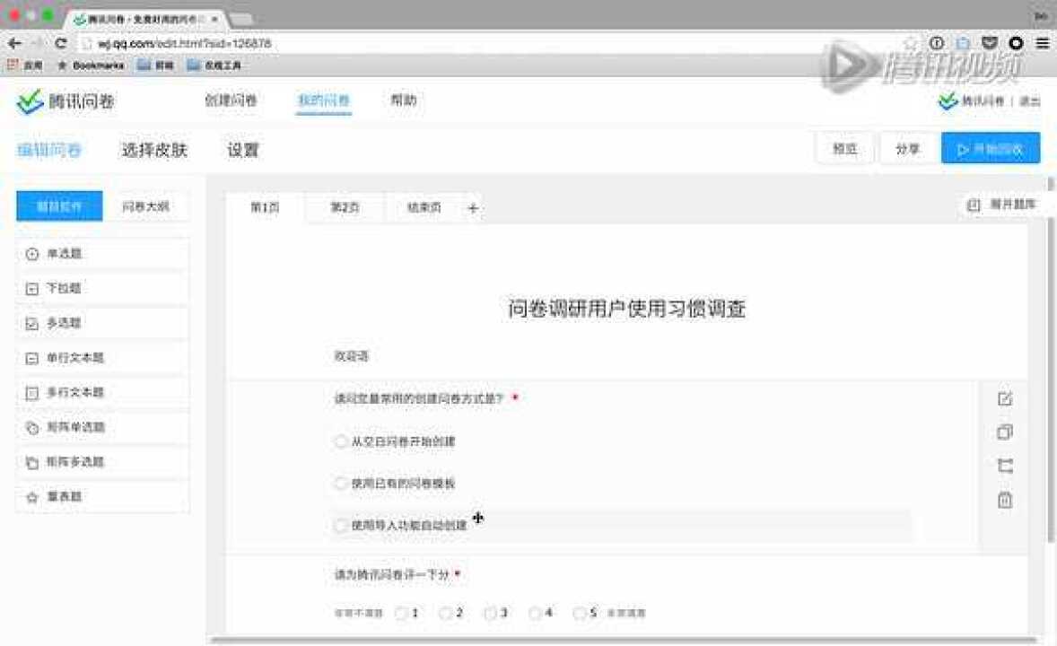
Task: Expand the 展开题库 question bank panel
Action: pos(1002,205)
